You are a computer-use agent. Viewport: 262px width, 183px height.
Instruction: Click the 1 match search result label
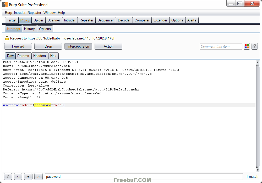point(252,176)
